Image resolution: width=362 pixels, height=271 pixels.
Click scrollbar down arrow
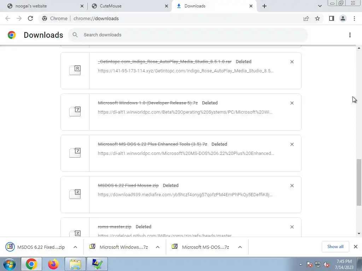click(x=359, y=234)
